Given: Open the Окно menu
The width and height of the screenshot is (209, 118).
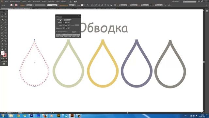Looking at the screenshot, I should (58, 2).
